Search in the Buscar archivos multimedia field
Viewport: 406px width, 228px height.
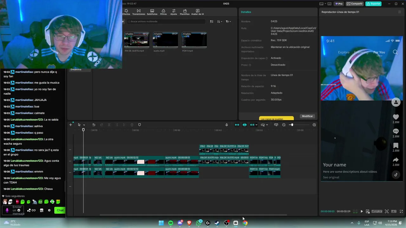(167, 22)
